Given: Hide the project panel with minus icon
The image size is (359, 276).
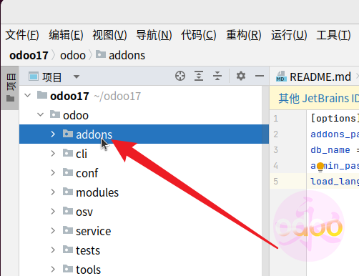Looking at the screenshot, I should tap(260, 76).
